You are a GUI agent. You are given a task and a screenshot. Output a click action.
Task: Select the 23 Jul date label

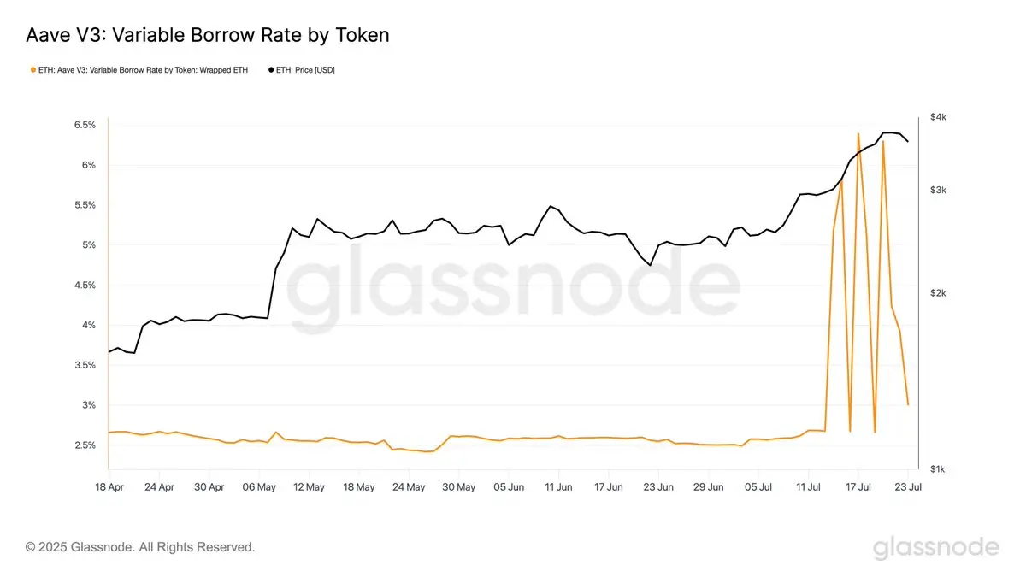point(908,487)
